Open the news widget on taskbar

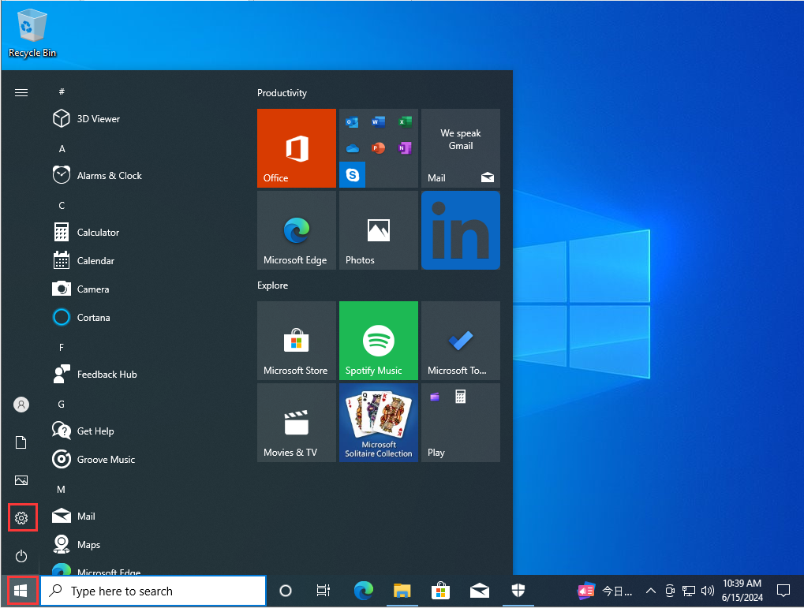click(605, 591)
